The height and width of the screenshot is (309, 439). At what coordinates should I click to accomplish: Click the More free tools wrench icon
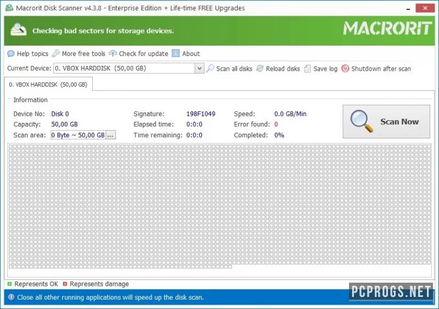[x=56, y=53]
